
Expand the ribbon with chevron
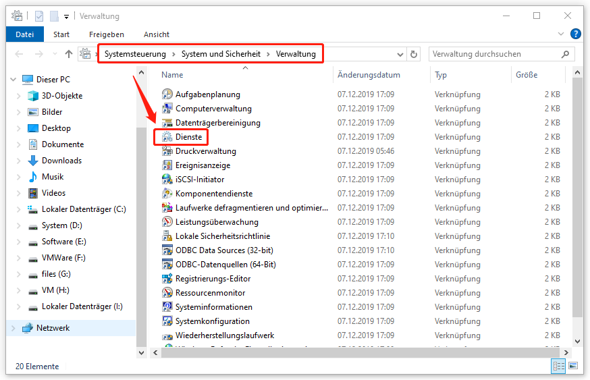coord(561,34)
